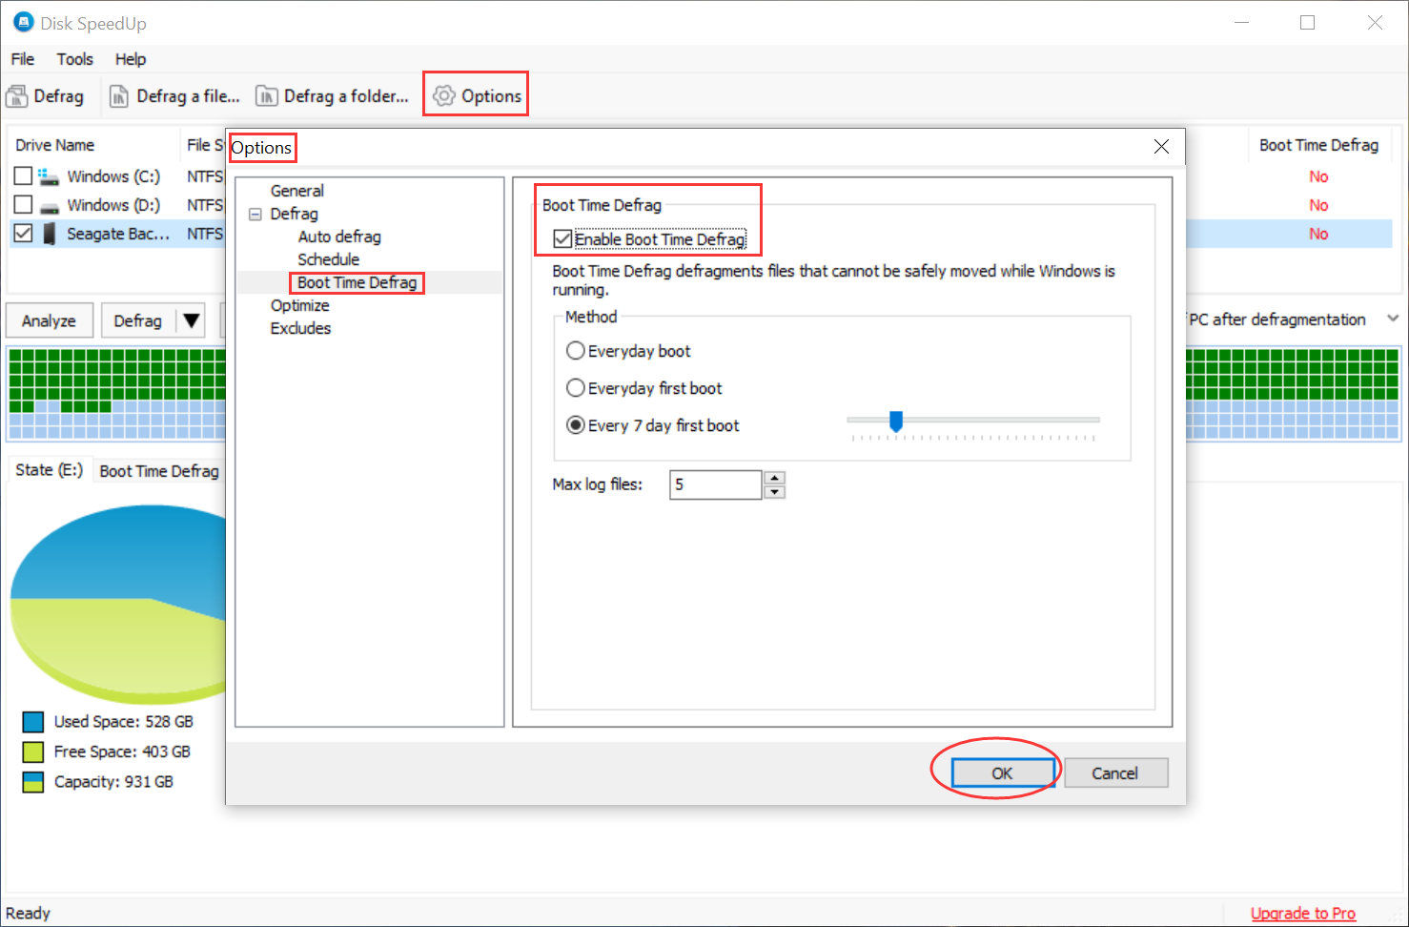Open the Tools menu
The width and height of the screenshot is (1409, 927).
pyautogui.click(x=74, y=59)
